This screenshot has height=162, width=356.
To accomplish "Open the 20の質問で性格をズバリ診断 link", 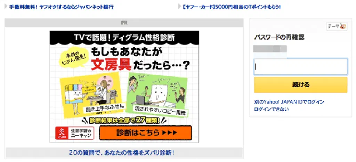I will pyautogui.click(x=122, y=153).
